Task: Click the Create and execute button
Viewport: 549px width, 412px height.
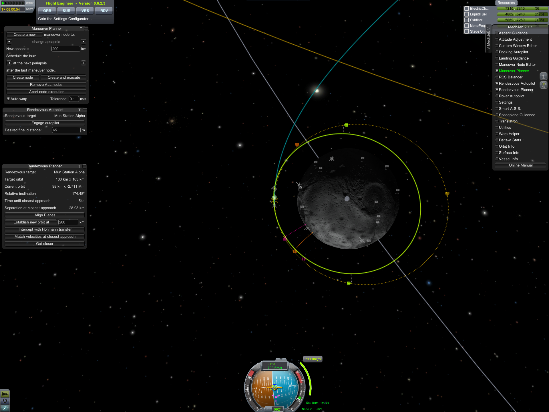Action: pos(64,78)
